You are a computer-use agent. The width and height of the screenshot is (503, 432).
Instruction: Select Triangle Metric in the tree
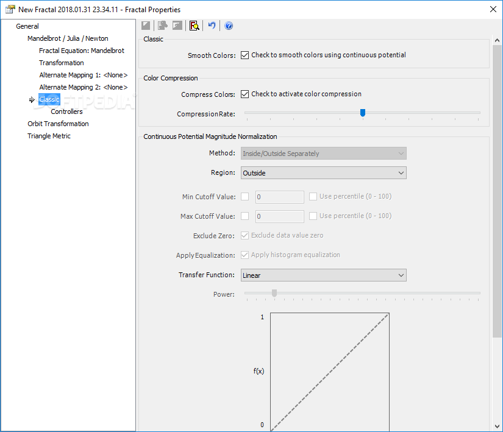(x=49, y=136)
